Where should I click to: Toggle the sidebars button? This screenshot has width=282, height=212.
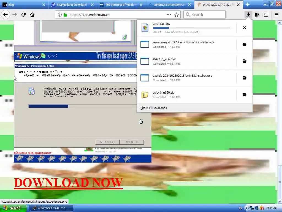pos(266,15)
